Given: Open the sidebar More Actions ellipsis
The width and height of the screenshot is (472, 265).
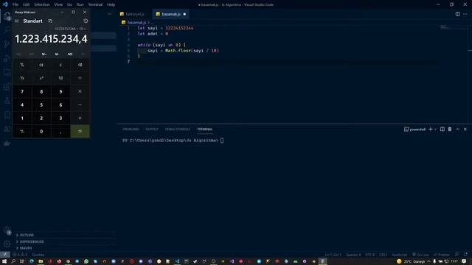Looking at the screenshot, I should coord(110,14).
